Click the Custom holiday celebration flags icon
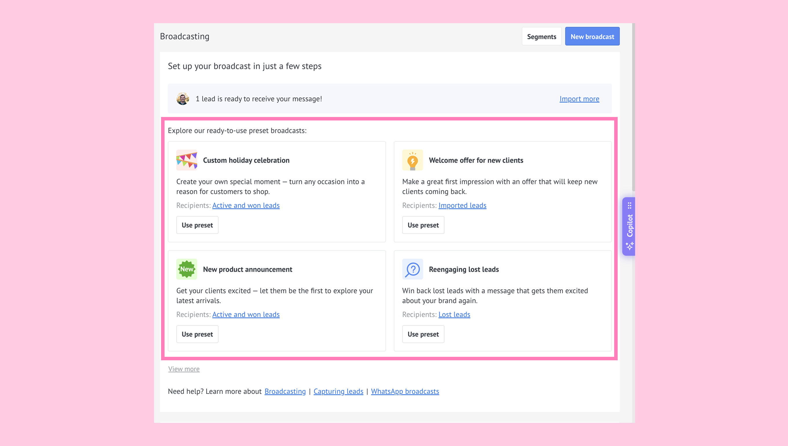This screenshot has width=788, height=446. 187,160
